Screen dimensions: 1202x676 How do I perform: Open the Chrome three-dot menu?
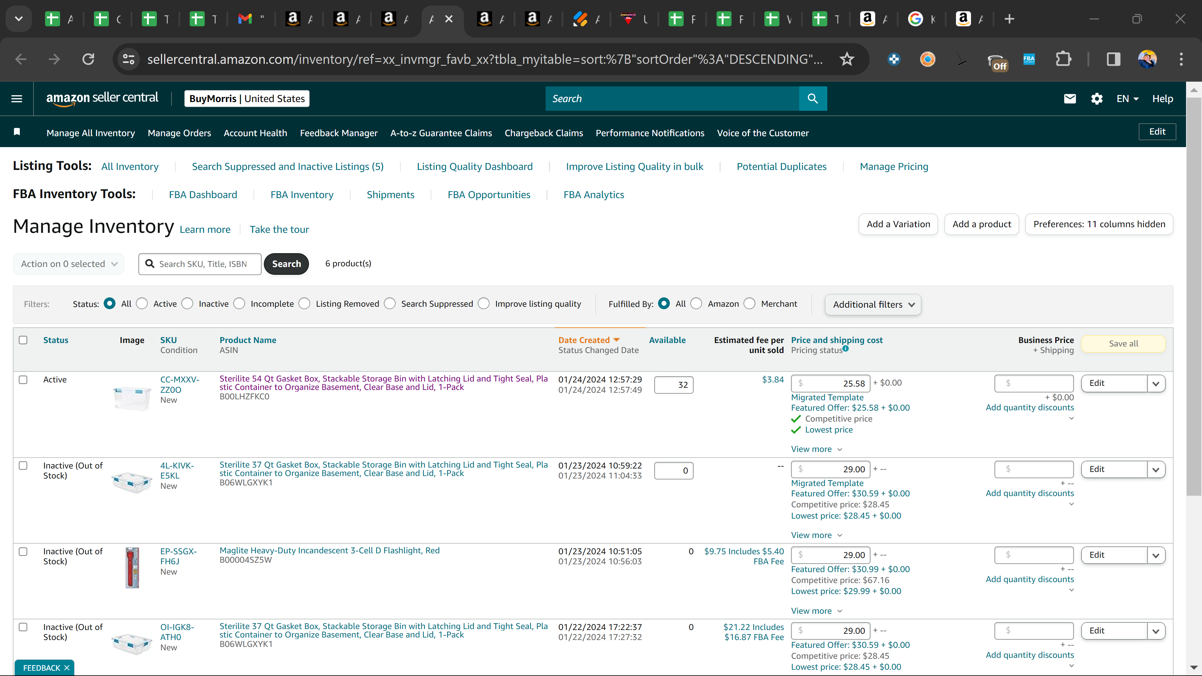1181,59
